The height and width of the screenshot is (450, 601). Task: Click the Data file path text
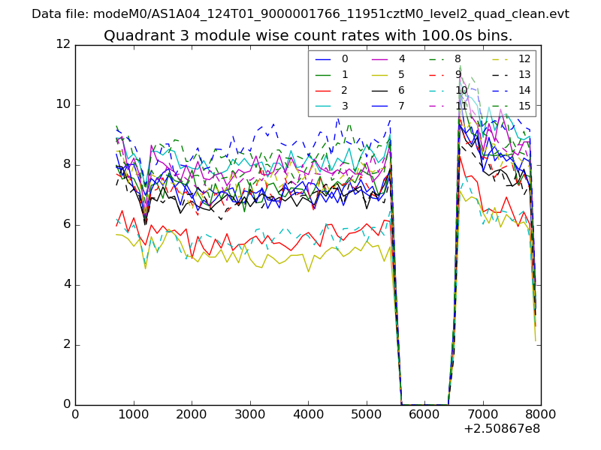[x=300, y=13]
